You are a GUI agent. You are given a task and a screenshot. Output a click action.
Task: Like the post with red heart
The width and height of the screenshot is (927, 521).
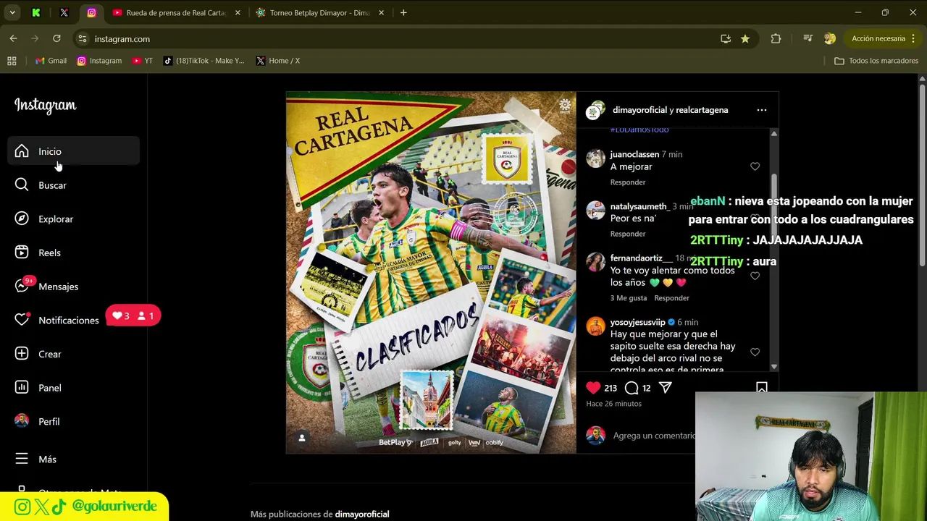click(593, 388)
